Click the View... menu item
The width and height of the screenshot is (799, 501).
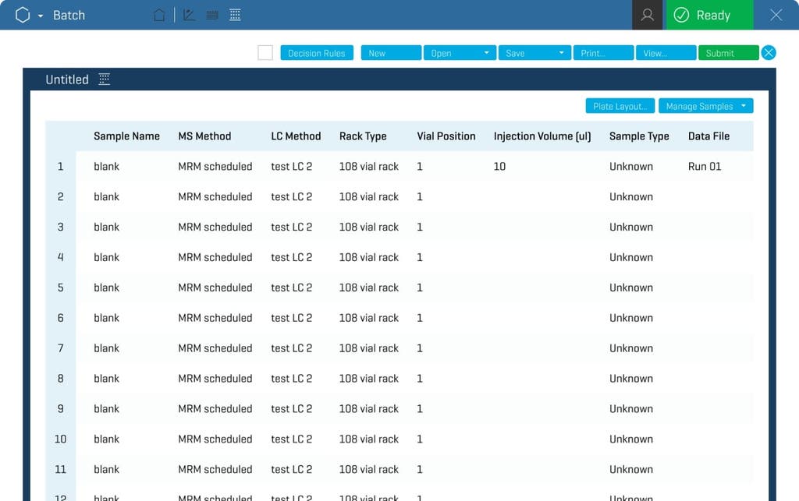666,52
